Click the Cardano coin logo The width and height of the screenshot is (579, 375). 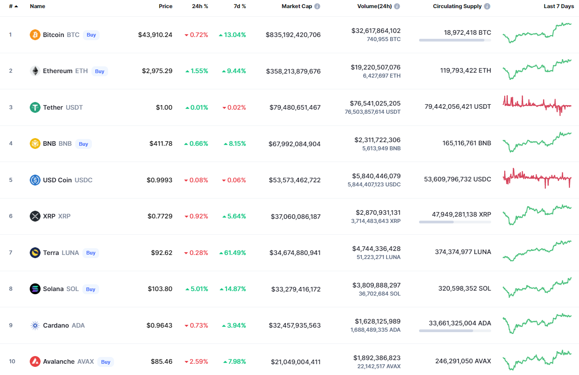35,325
